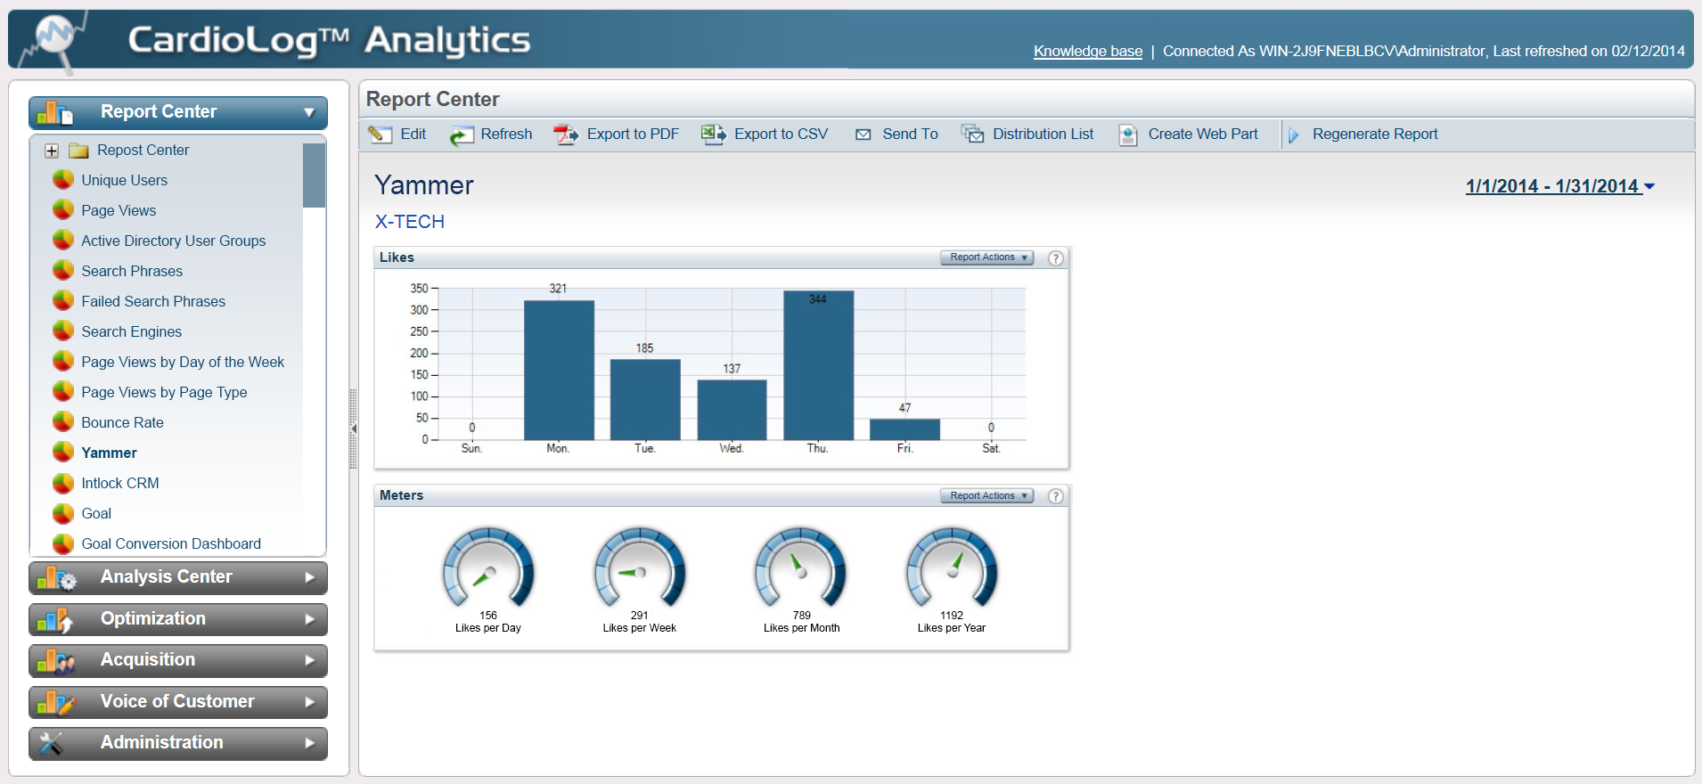This screenshot has height=784, width=1702.
Task: Expand the Administration section arrow
Action: 310,743
